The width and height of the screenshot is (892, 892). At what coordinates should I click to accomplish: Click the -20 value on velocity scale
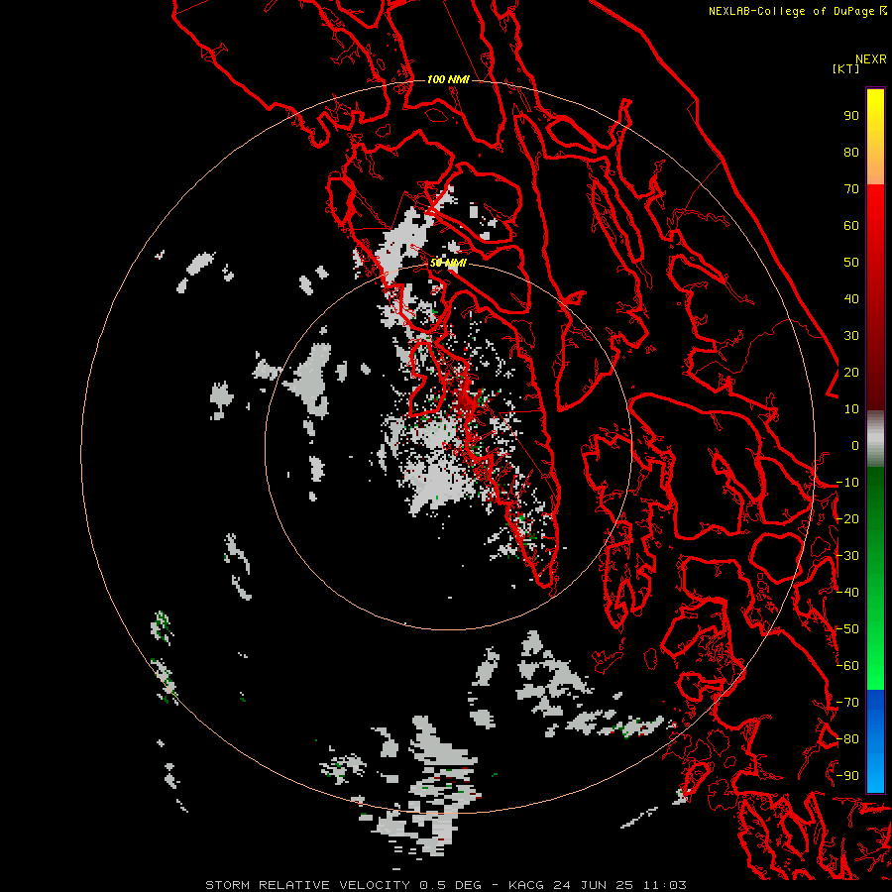[847, 518]
